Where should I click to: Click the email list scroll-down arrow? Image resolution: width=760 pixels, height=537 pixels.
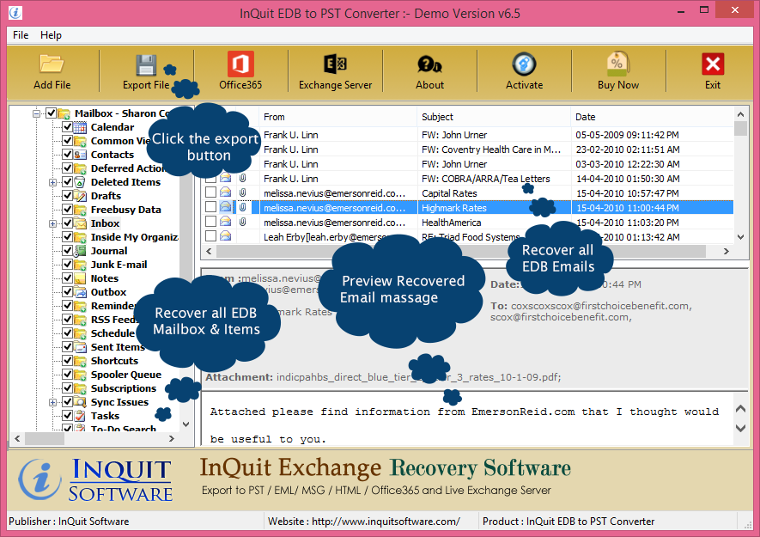pos(740,237)
